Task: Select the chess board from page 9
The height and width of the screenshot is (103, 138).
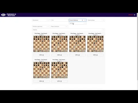Action: click(95, 44)
